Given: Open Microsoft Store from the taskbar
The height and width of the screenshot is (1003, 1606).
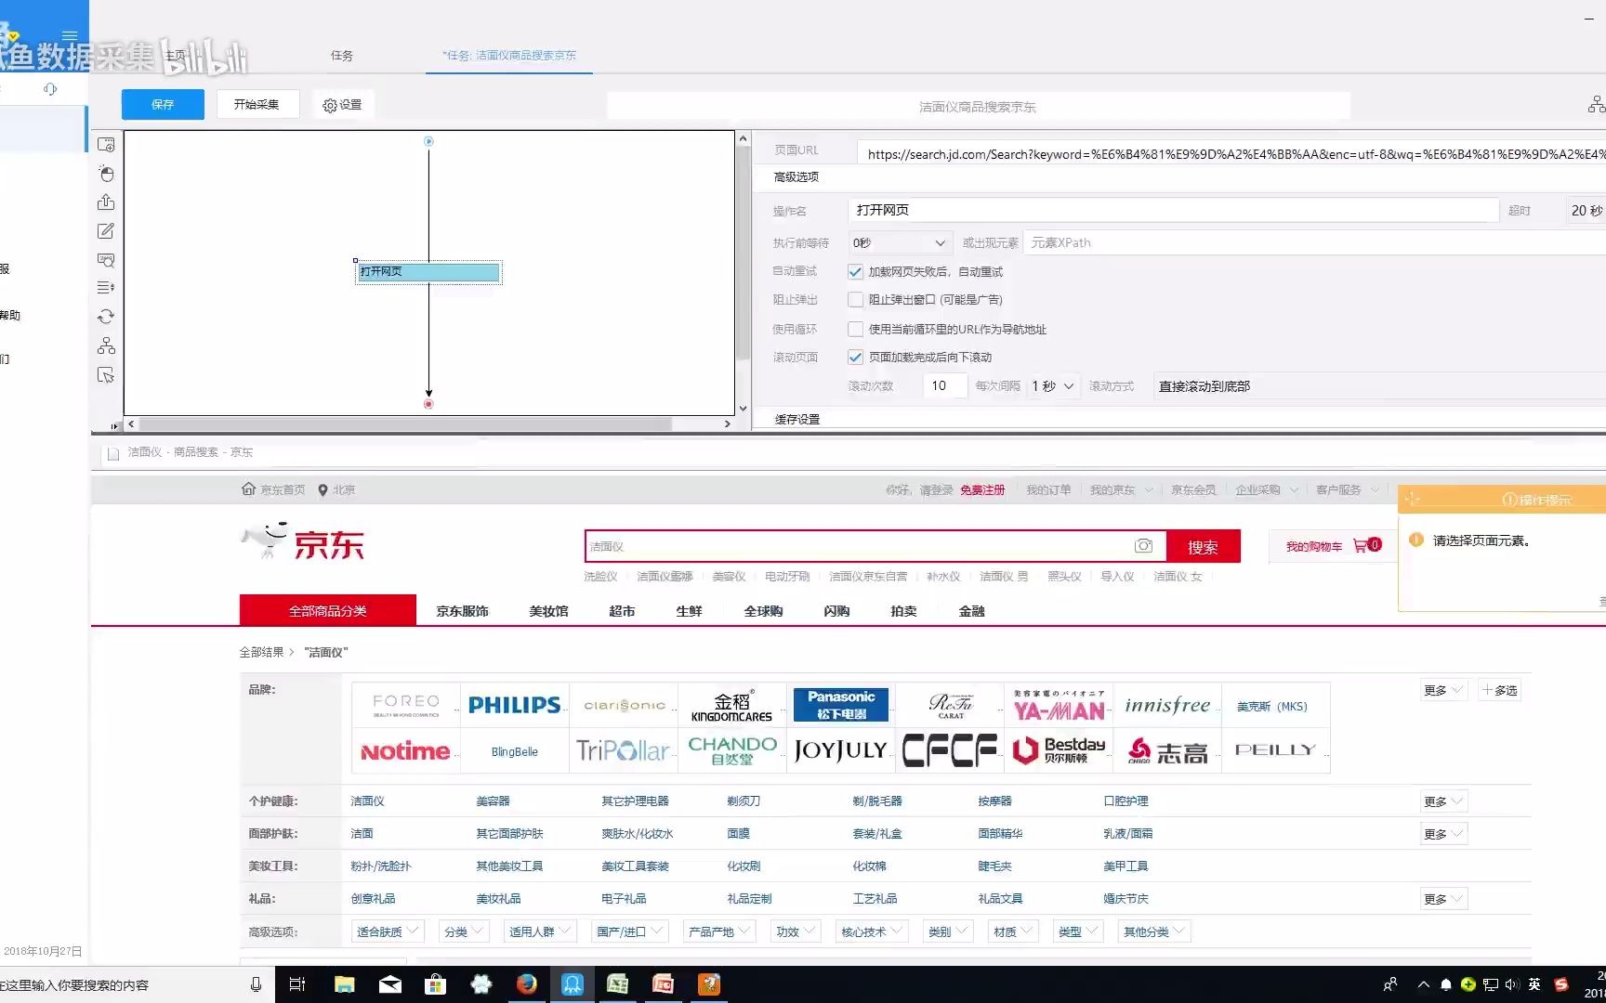Looking at the screenshot, I should point(435,984).
